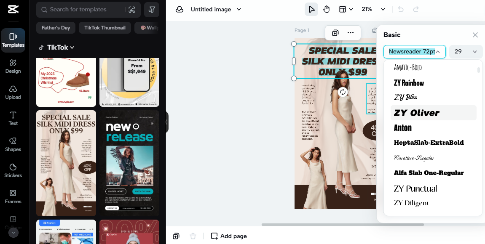
Task: Open the Untitled image name dropdown
Action: tap(216, 10)
